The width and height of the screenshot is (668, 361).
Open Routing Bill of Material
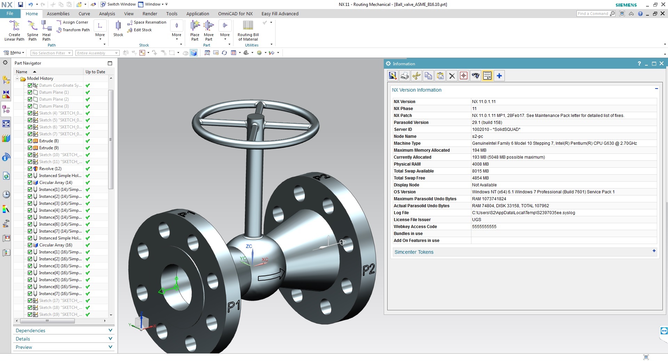pyautogui.click(x=248, y=31)
